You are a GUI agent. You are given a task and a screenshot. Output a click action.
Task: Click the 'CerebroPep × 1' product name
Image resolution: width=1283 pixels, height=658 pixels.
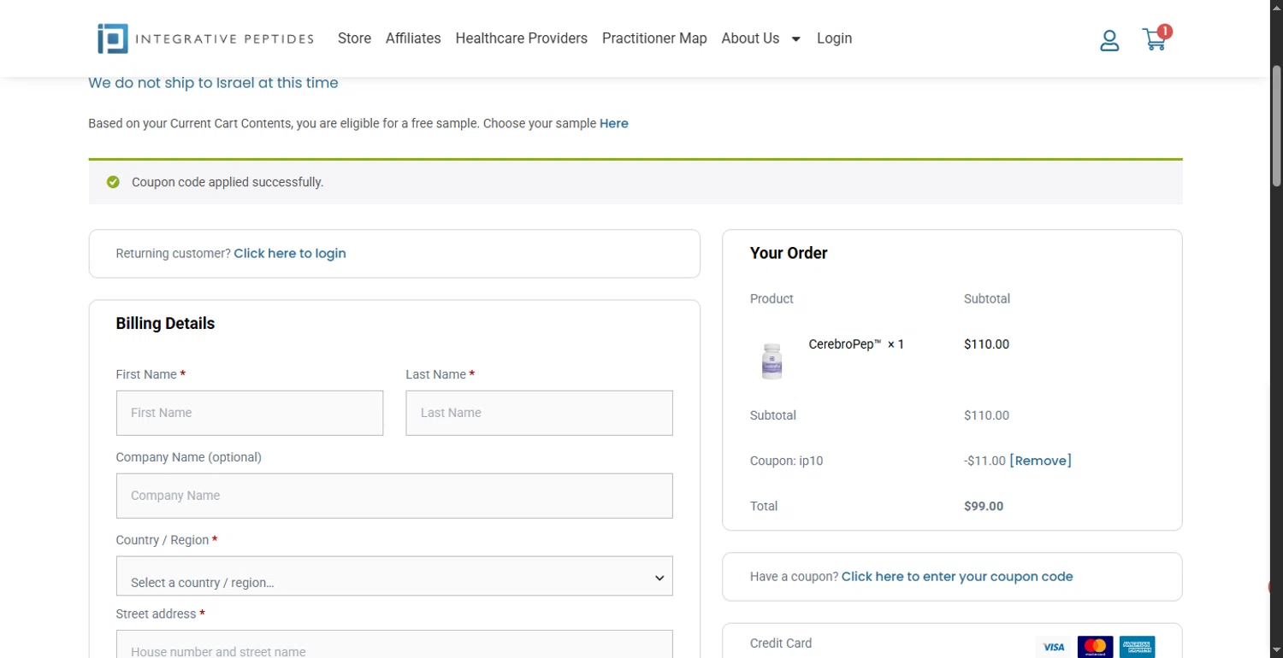(856, 344)
